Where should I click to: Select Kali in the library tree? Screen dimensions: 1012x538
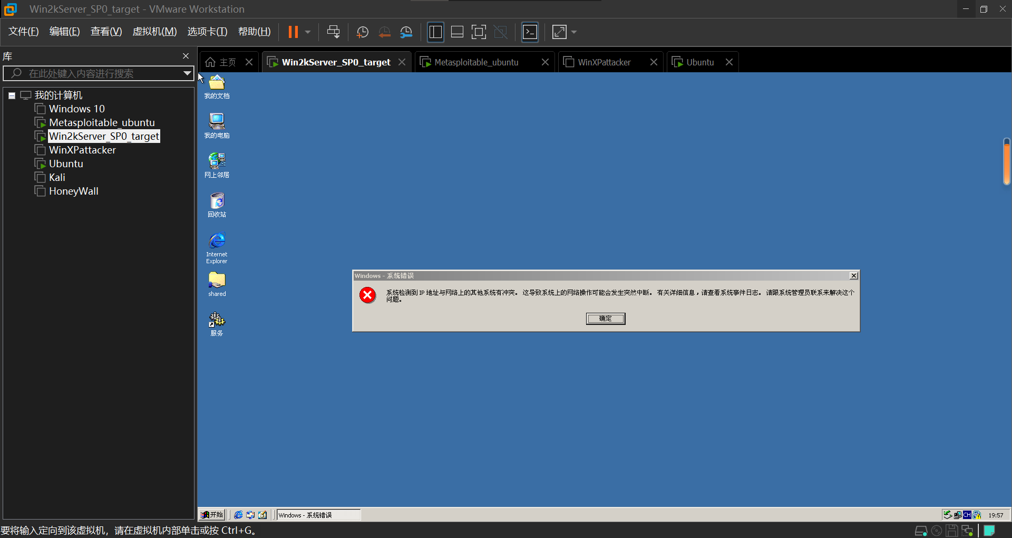pos(57,177)
